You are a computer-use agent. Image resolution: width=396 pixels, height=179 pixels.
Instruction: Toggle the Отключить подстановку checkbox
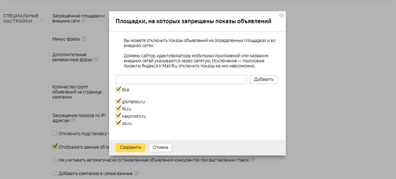pyautogui.click(x=55, y=133)
